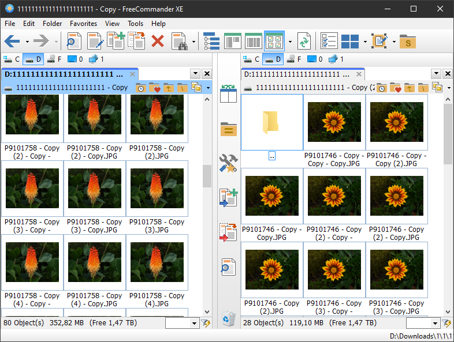The height and width of the screenshot is (342, 454).
Task: Expand the Back button history dropdown
Action: pyautogui.click(x=27, y=42)
